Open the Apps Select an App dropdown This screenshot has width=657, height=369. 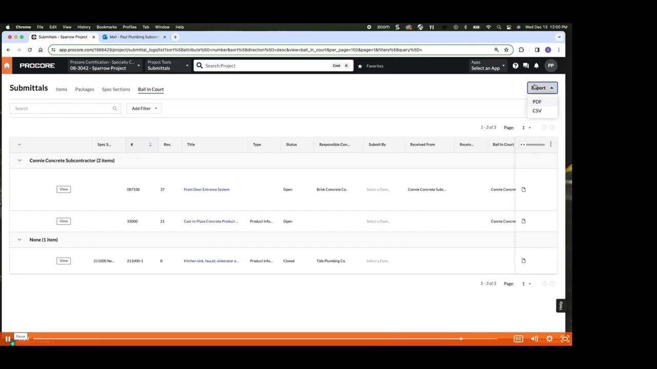coord(488,66)
